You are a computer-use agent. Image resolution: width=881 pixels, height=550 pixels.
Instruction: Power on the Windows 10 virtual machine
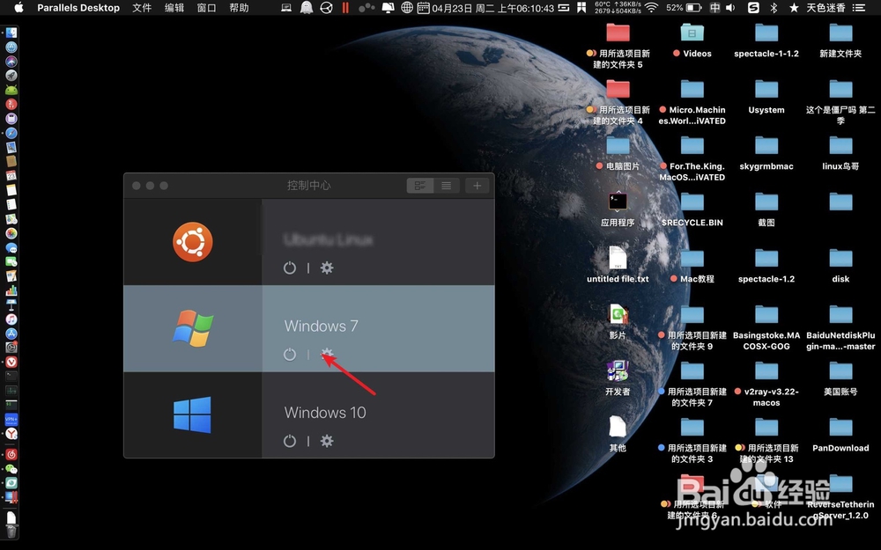[289, 441]
